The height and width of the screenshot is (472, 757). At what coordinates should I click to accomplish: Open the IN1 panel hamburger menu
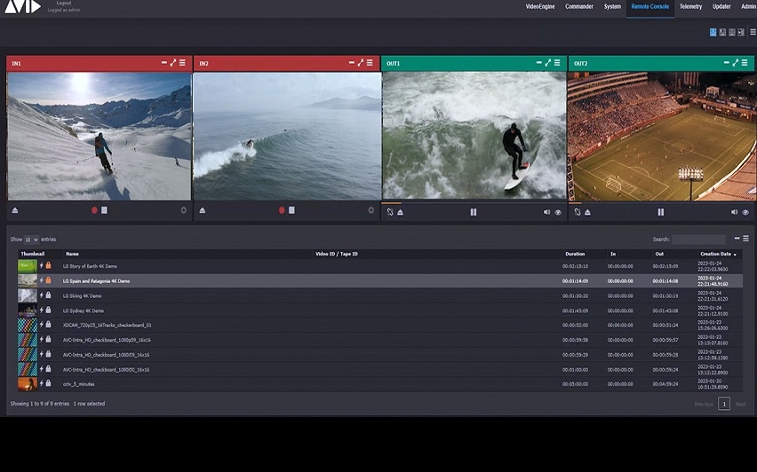click(182, 63)
